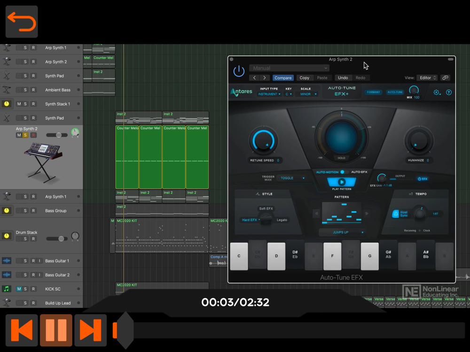The image size is (470, 352).
Task: Click the Synth Stack 1 track icon
Action: point(6,104)
